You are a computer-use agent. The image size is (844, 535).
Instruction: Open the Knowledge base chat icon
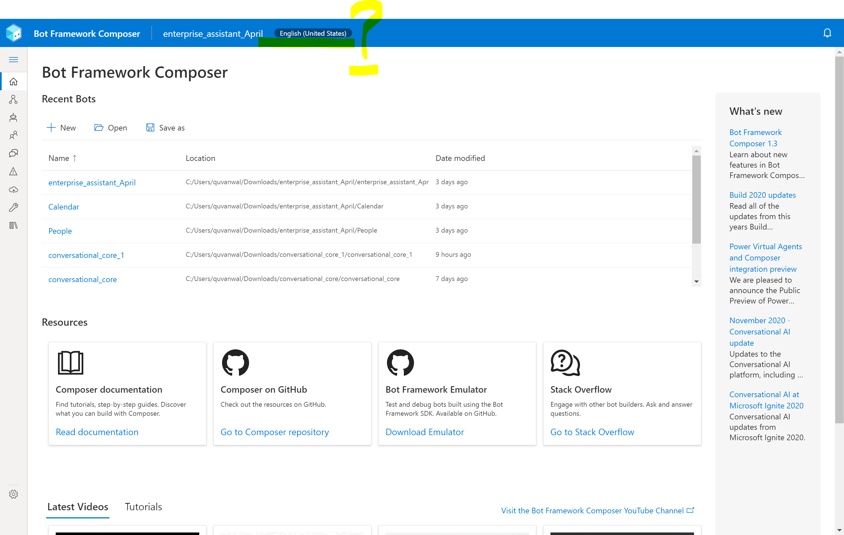13,153
